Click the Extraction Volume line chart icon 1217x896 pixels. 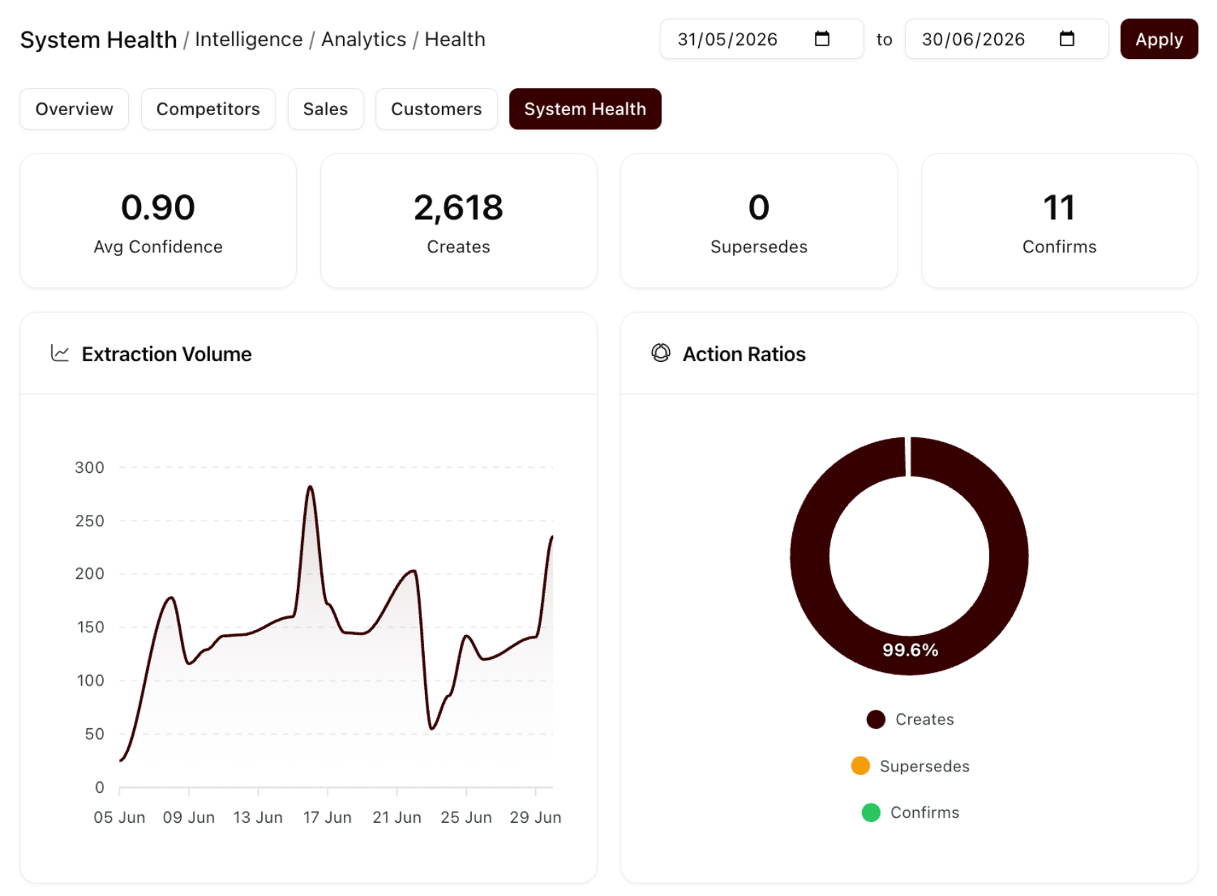pyautogui.click(x=60, y=353)
